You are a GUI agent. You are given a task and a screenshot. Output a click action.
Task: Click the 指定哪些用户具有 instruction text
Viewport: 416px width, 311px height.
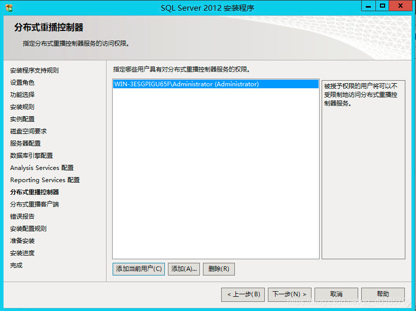(182, 70)
